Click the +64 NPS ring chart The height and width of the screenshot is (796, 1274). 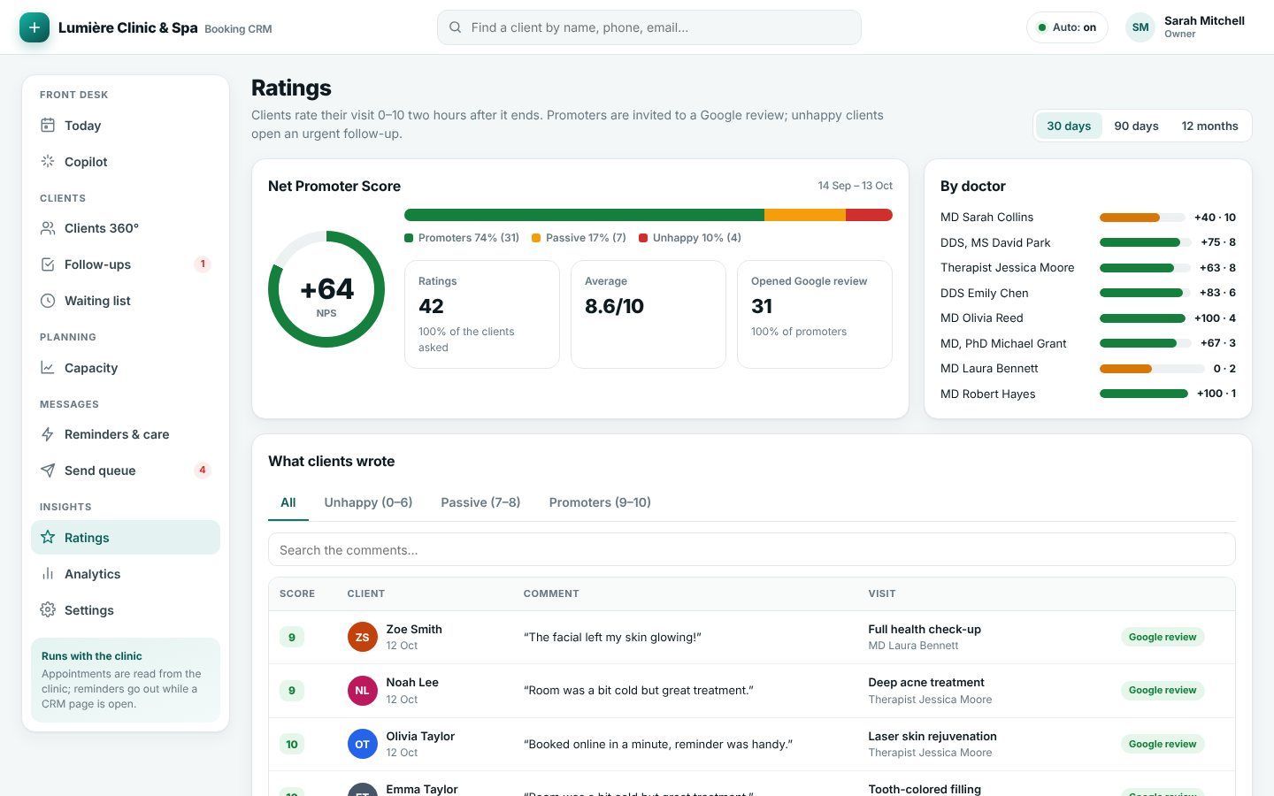point(326,289)
